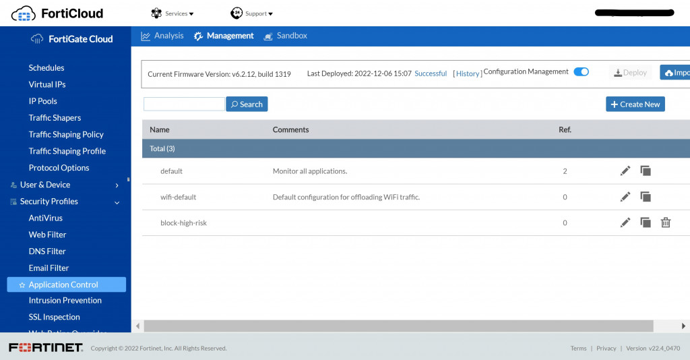Click the Create New button
Screen dimensions: 690x360
tap(635, 104)
